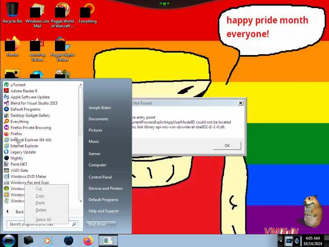
Task: Launch Firefox from the Start menu list
Action: coord(13,133)
